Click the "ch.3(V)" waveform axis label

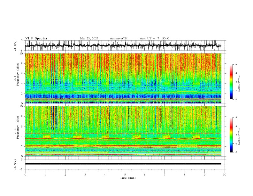click(15, 164)
